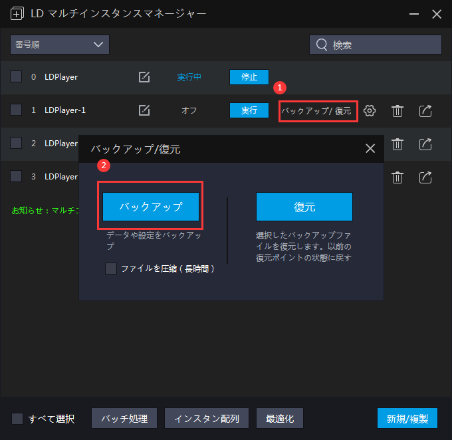This screenshot has height=440, width=452.
Task: Start LDPlayer-1 with 実行 button
Action: pos(249,110)
